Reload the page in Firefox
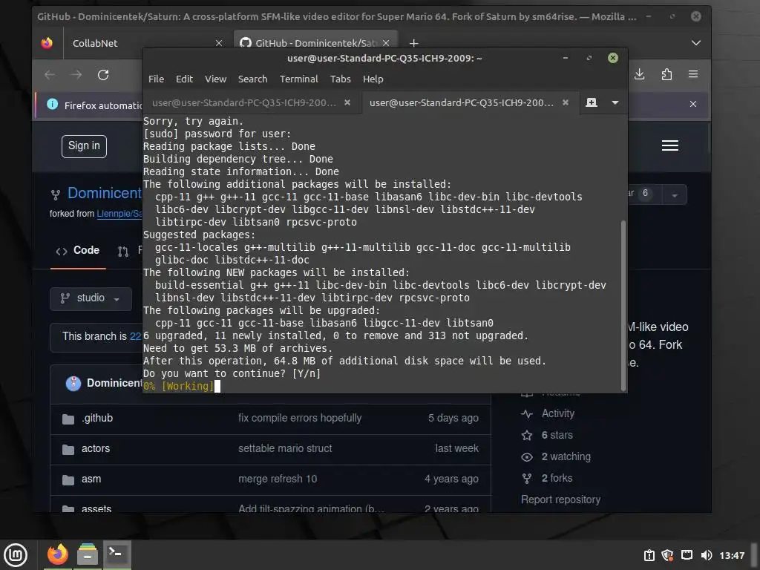760x570 pixels. tap(103, 75)
